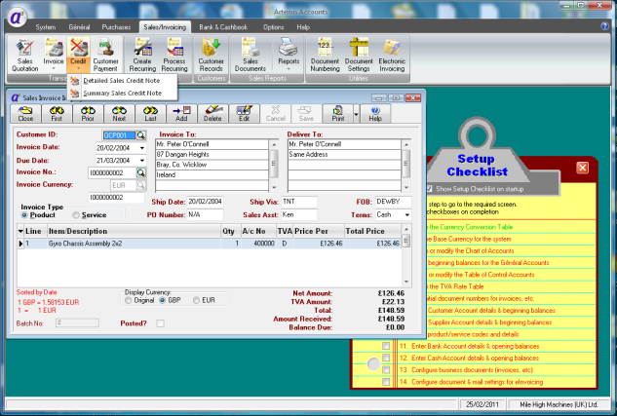
Task: Open Document Numbering utility
Action: click(325, 56)
